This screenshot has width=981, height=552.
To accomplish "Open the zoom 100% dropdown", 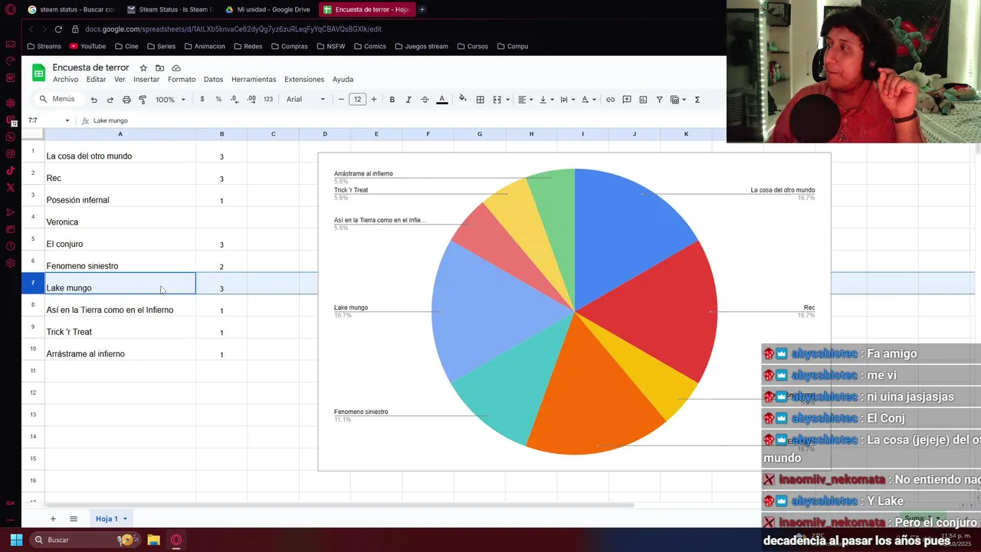I will coord(170,100).
